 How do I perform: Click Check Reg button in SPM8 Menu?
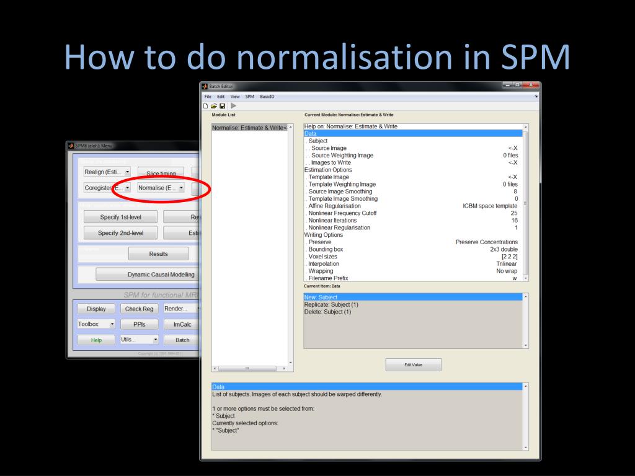(140, 309)
